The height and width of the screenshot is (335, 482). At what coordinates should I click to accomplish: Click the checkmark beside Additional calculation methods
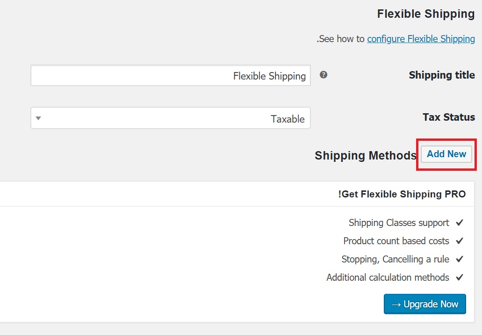460,277
